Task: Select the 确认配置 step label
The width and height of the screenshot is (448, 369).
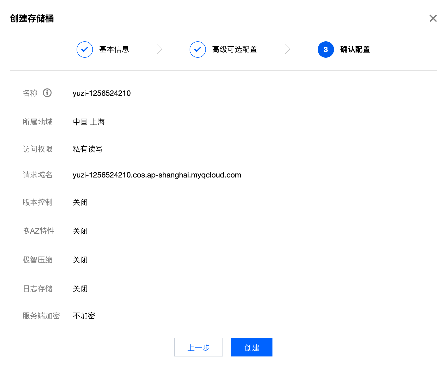Action: pos(355,49)
